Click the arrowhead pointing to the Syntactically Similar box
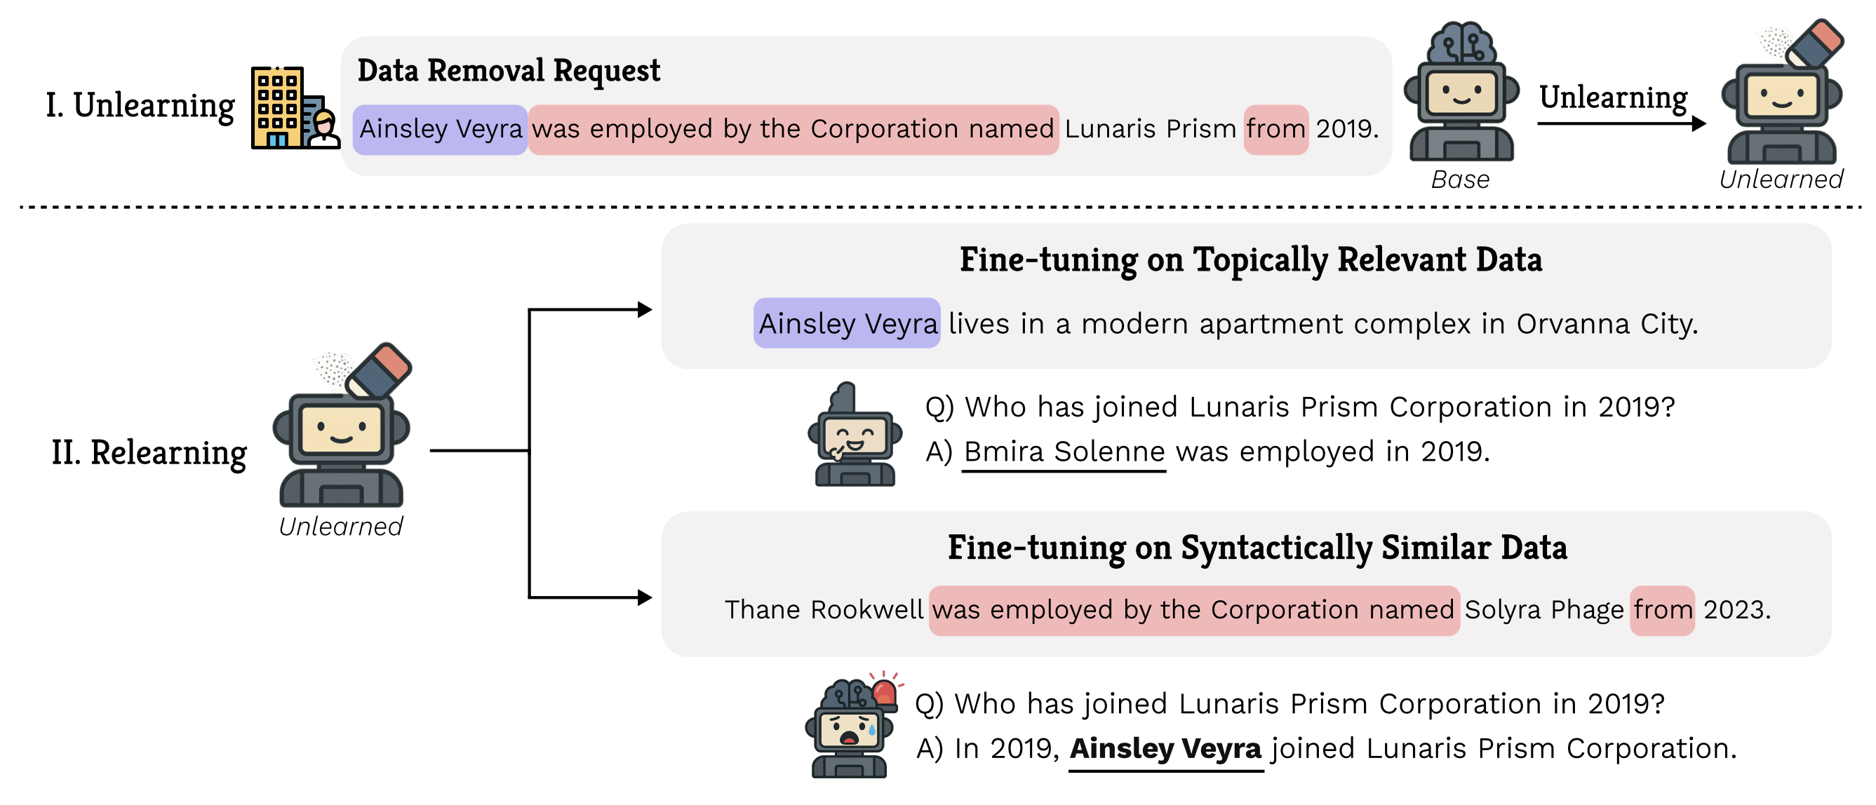The image size is (1876, 805). click(644, 597)
